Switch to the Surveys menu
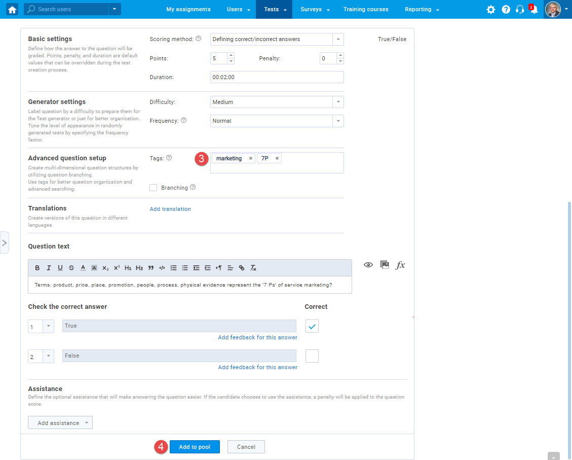Screen dimensions: 572x460 tap(311, 9)
